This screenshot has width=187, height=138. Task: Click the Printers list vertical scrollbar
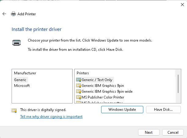pos(178,83)
